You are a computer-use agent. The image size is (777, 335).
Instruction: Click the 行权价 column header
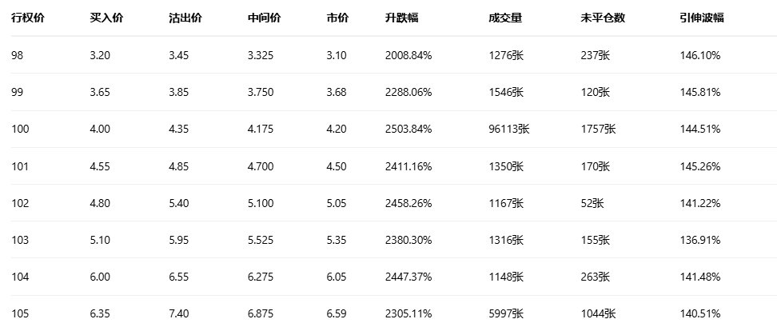[28, 18]
